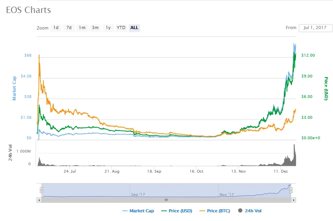Click the navigator scrollbar right arrow
This screenshot has height=221, width=333.
click(294, 200)
